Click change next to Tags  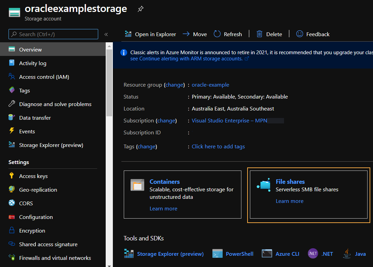[x=147, y=147]
